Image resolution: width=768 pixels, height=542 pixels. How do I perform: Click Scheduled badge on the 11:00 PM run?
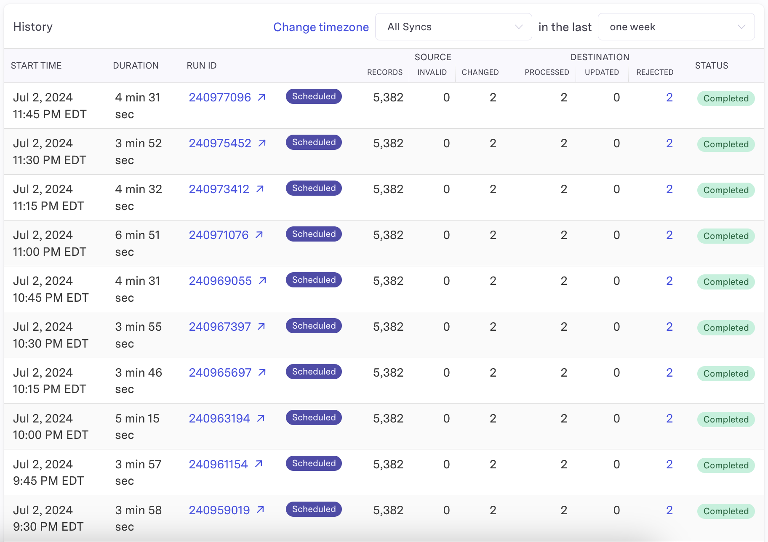314,234
